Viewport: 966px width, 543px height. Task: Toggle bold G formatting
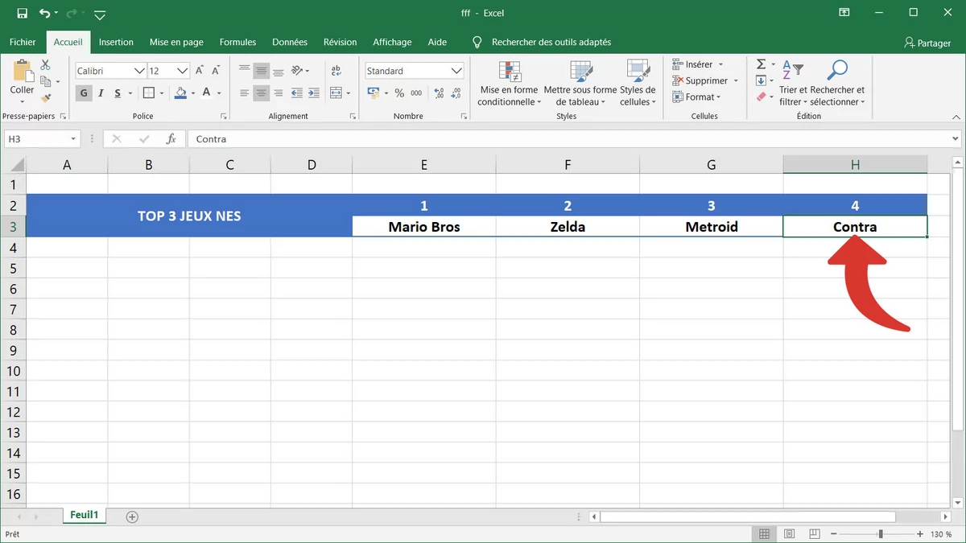point(84,93)
